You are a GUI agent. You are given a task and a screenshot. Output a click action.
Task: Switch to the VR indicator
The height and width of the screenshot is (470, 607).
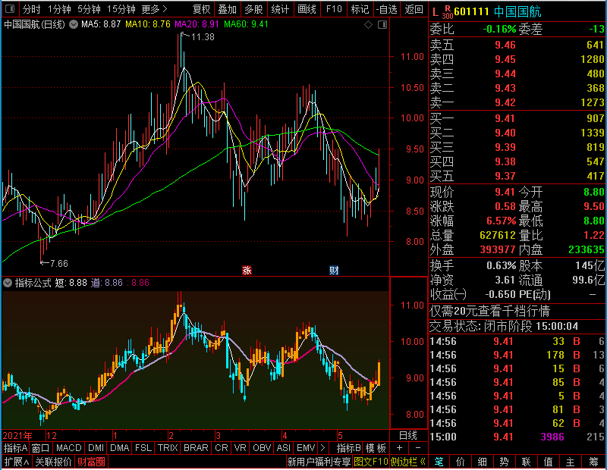(x=240, y=448)
